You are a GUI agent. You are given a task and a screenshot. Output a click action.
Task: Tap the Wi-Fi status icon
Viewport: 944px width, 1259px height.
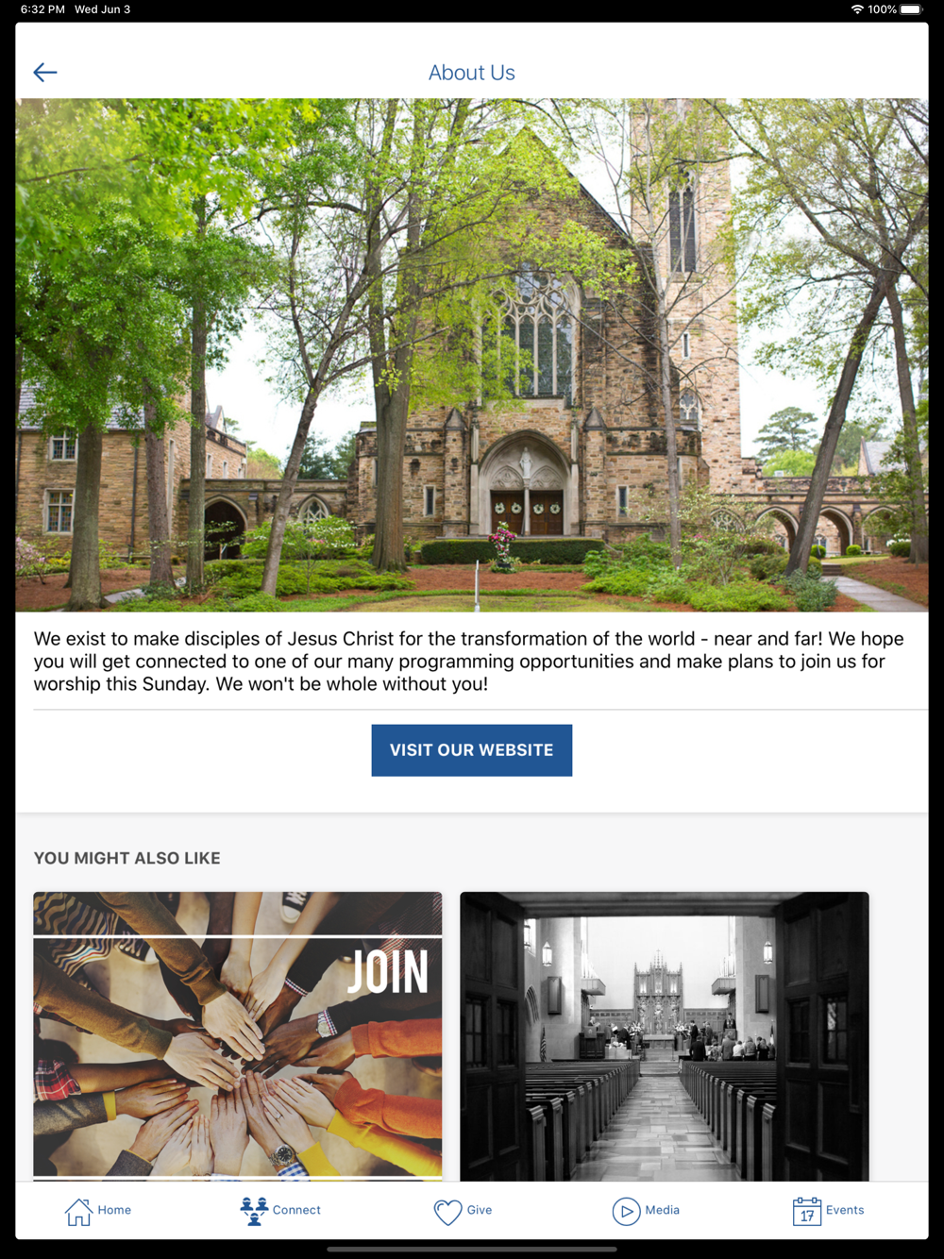(x=857, y=9)
